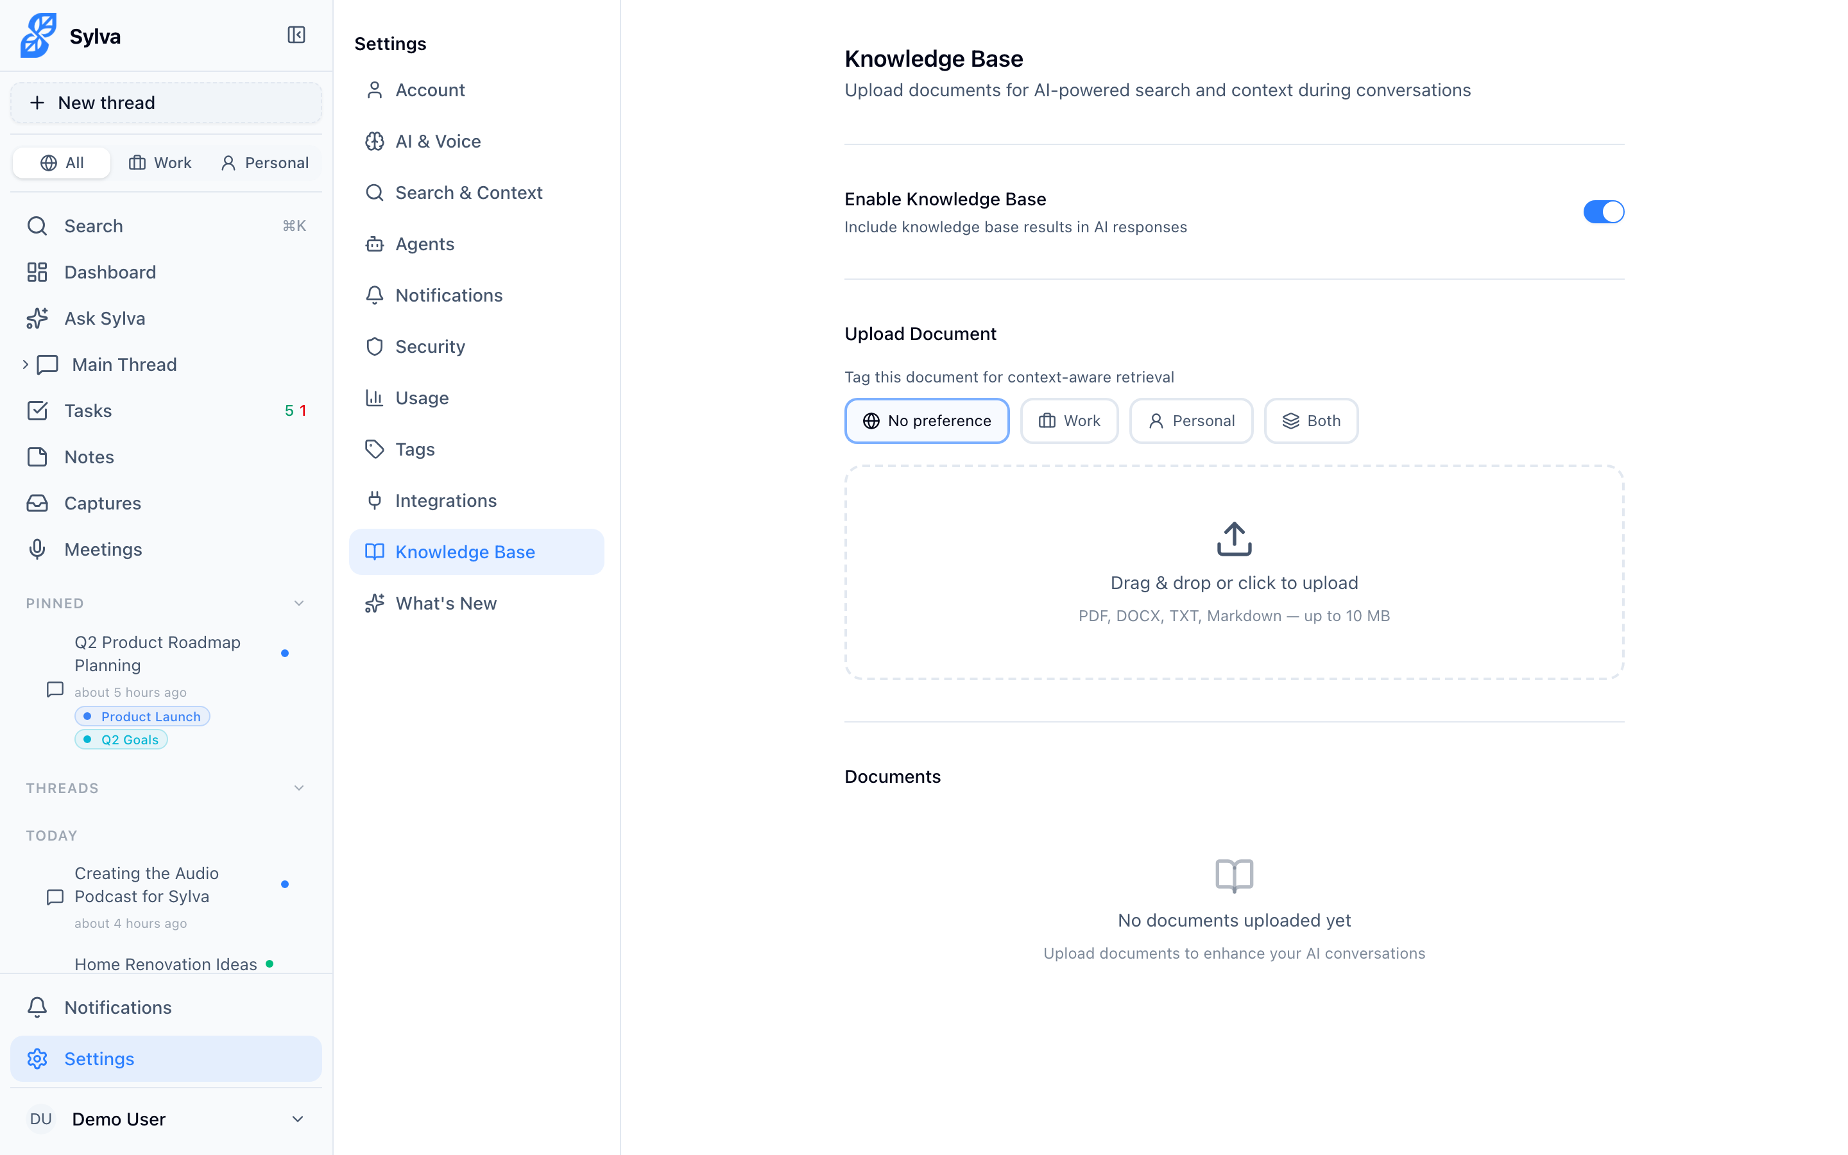Click the upload arrow icon in drop zone
This screenshot has width=1848, height=1155.
point(1234,538)
